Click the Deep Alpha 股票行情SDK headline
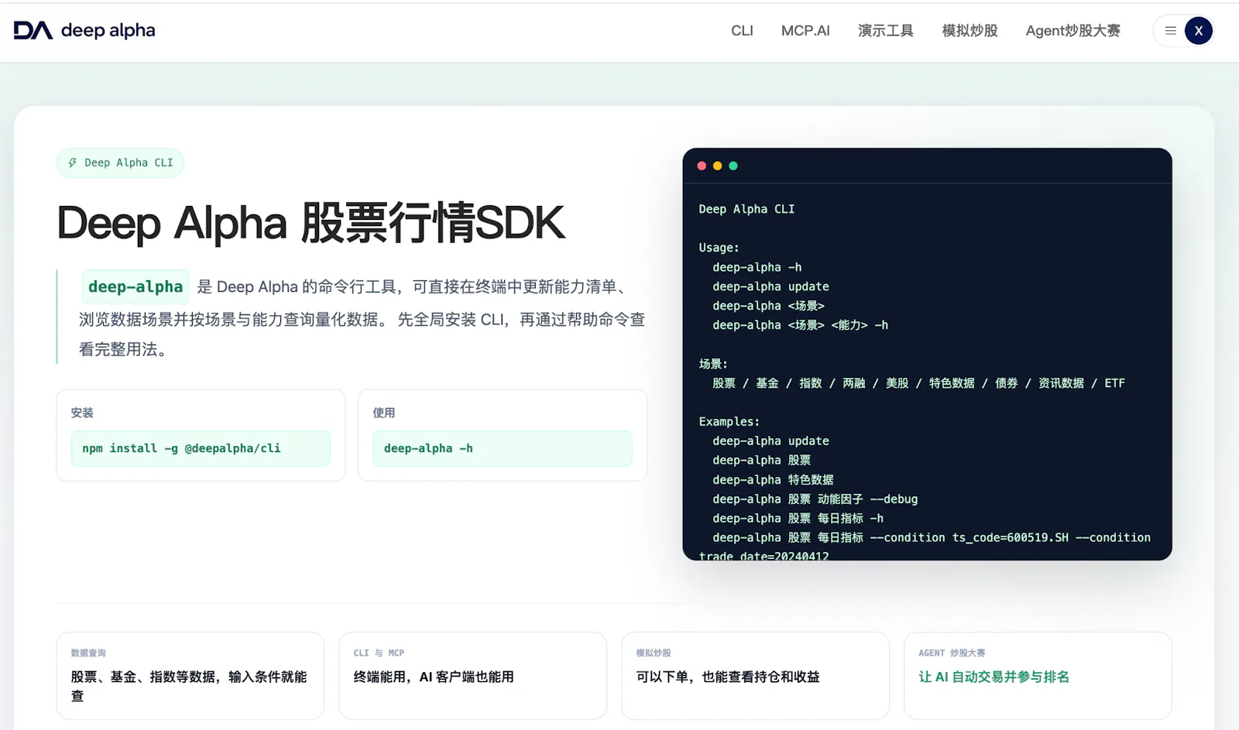This screenshot has width=1239, height=730. (311, 223)
